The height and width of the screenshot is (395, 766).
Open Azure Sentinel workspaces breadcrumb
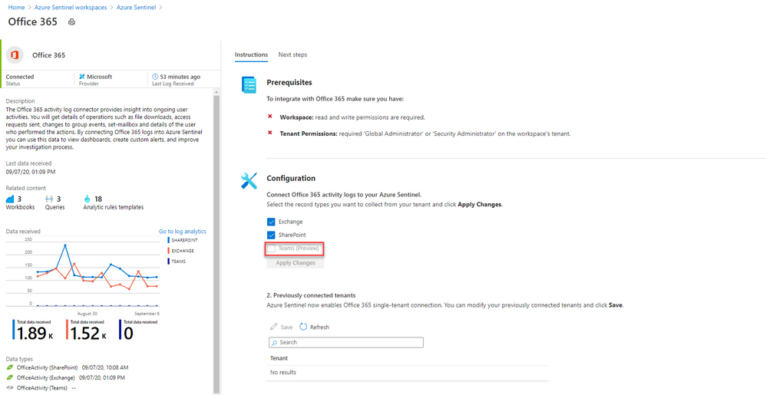71,8
